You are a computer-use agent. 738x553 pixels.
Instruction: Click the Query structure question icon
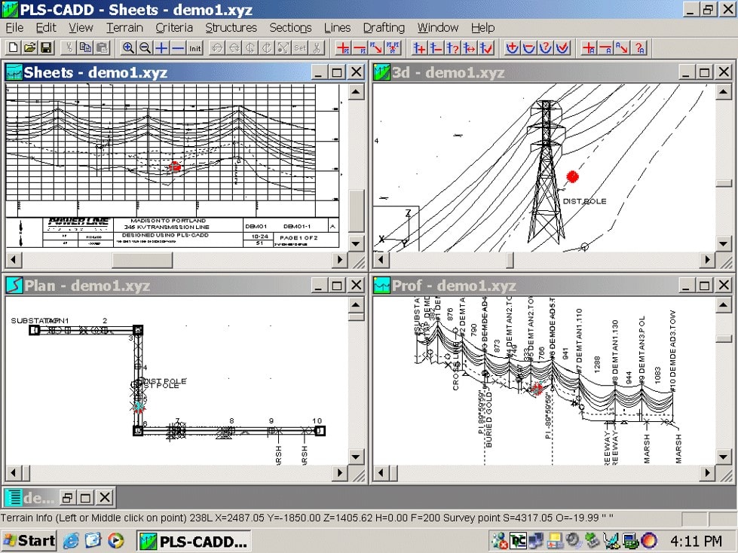(452, 47)
